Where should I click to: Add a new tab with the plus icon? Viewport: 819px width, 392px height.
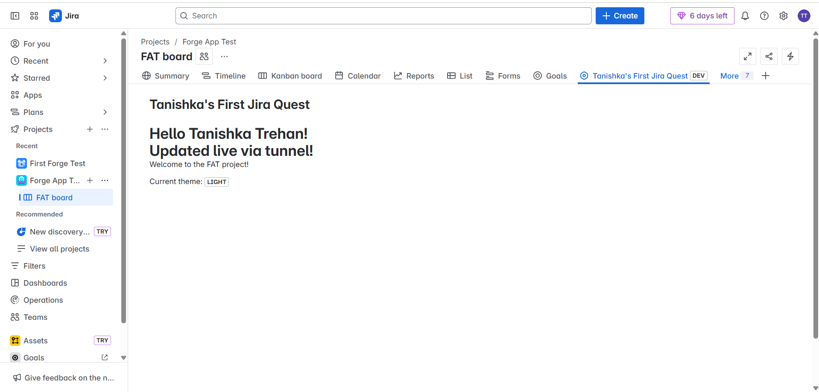point(766,76)
